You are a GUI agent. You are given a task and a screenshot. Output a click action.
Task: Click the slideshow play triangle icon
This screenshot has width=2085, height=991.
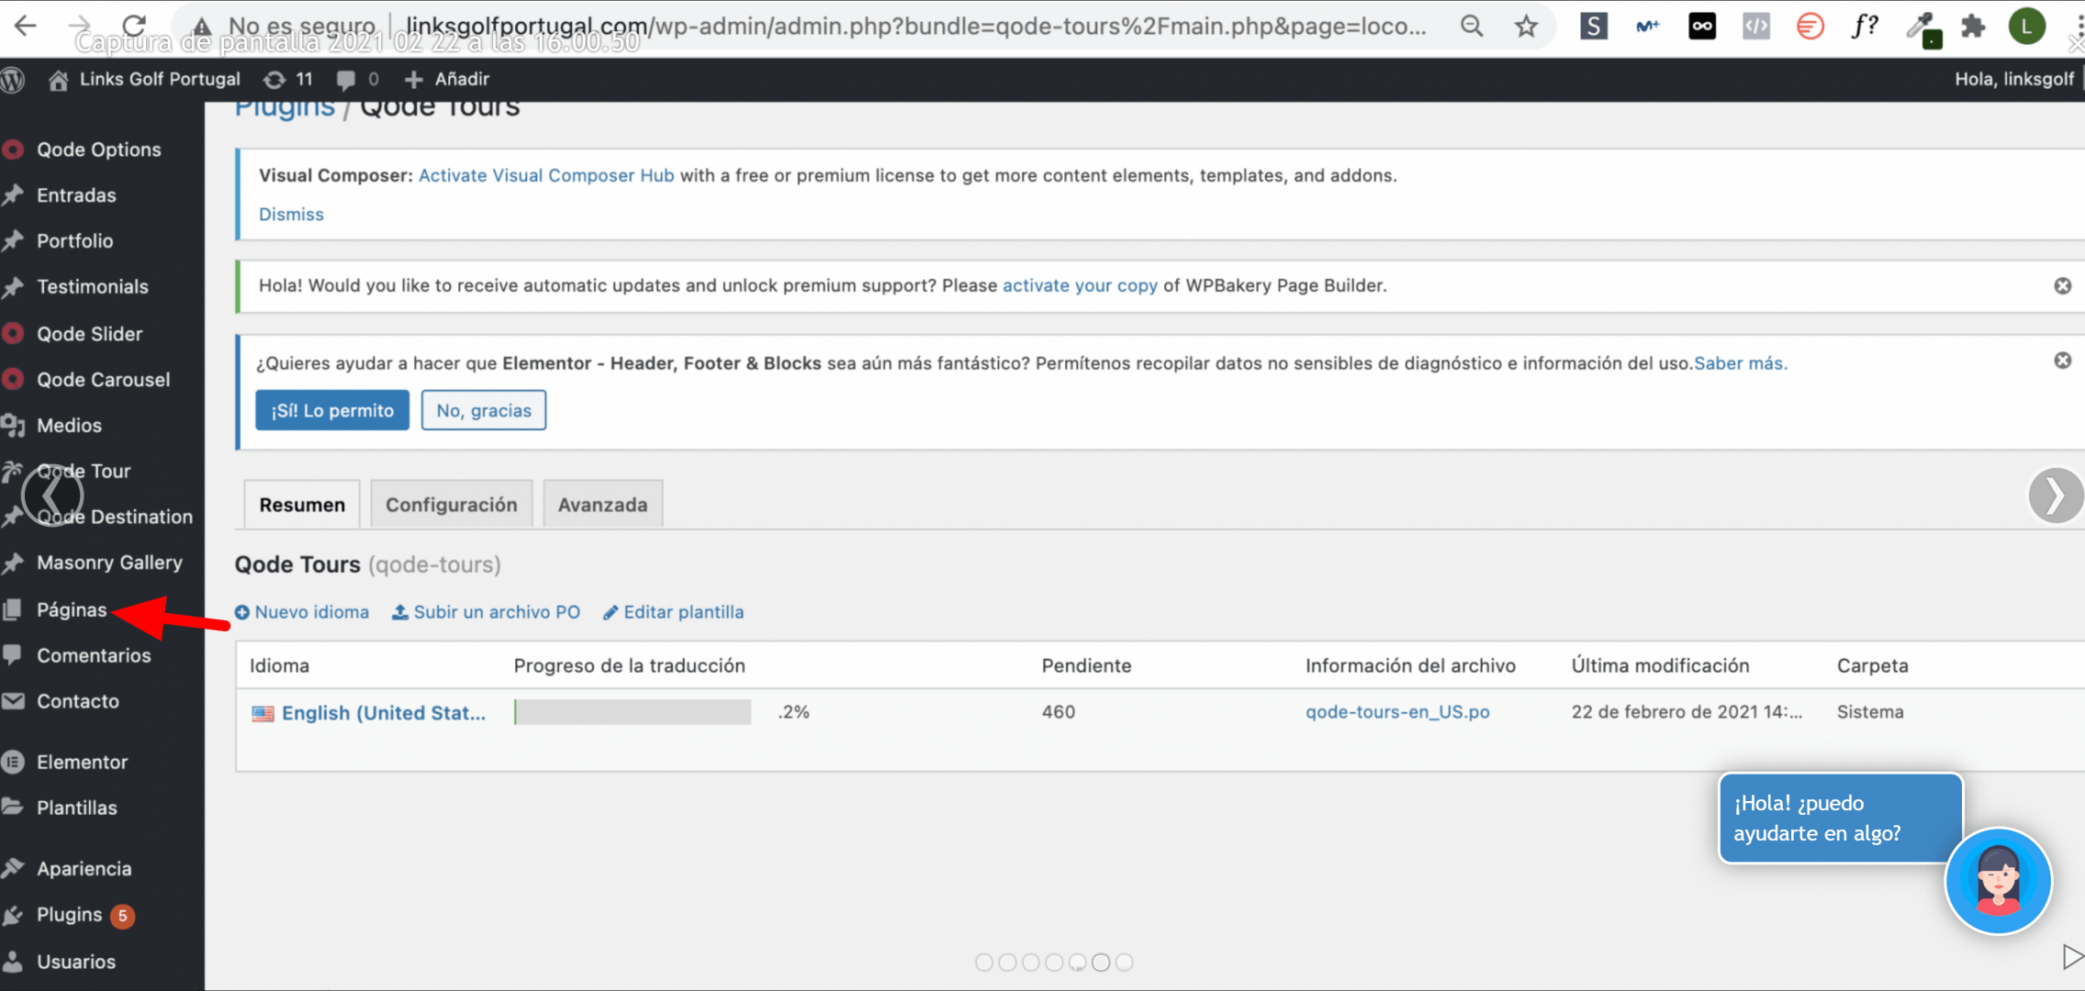click(x=2072, y=957)
